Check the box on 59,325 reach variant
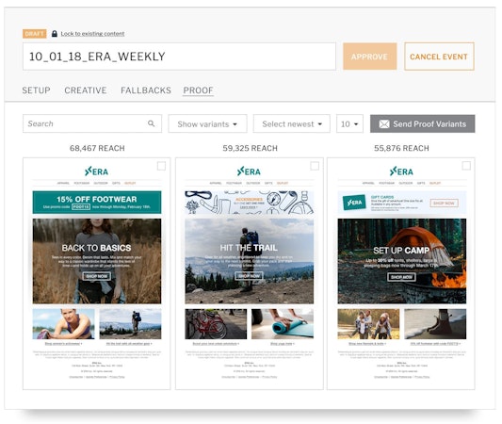502x424 pixels. click(x=315, y=166)
